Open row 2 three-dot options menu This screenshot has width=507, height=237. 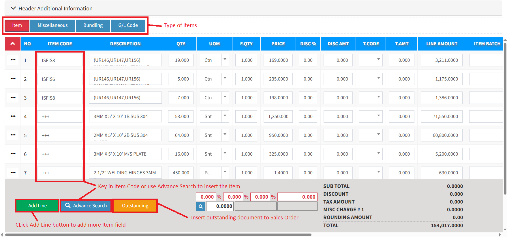tap(13, 79)
